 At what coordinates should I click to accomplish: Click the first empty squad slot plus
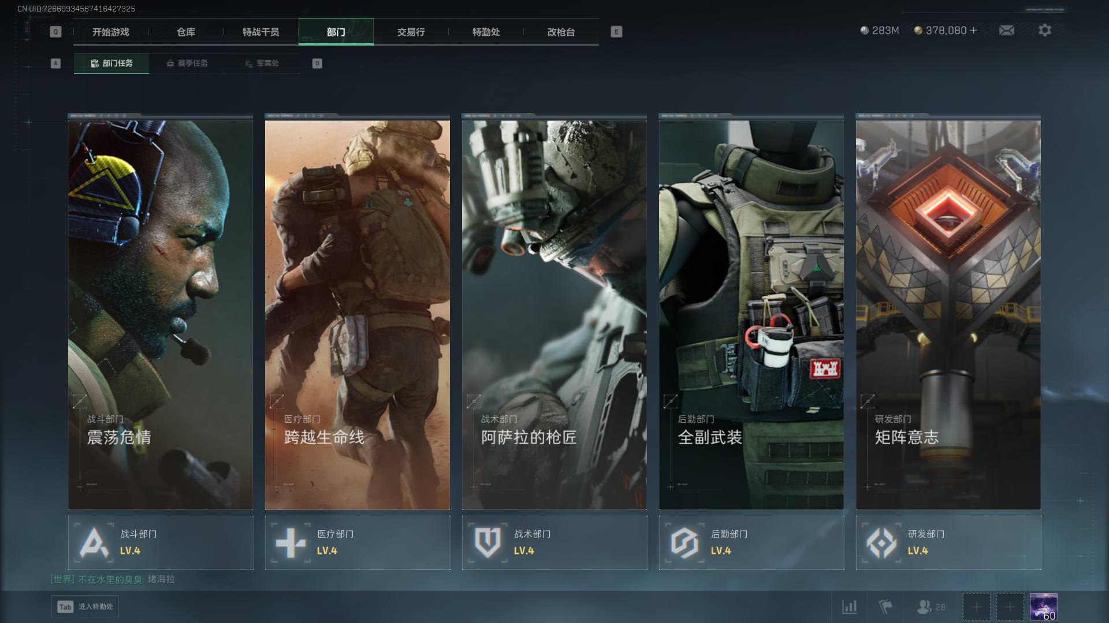[x=976, y=607]
